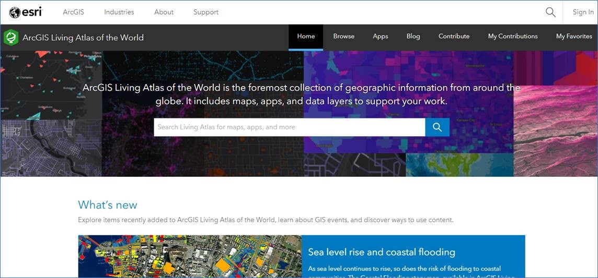Open the Contribute tab
598x278 pixels.
point(454,37)
